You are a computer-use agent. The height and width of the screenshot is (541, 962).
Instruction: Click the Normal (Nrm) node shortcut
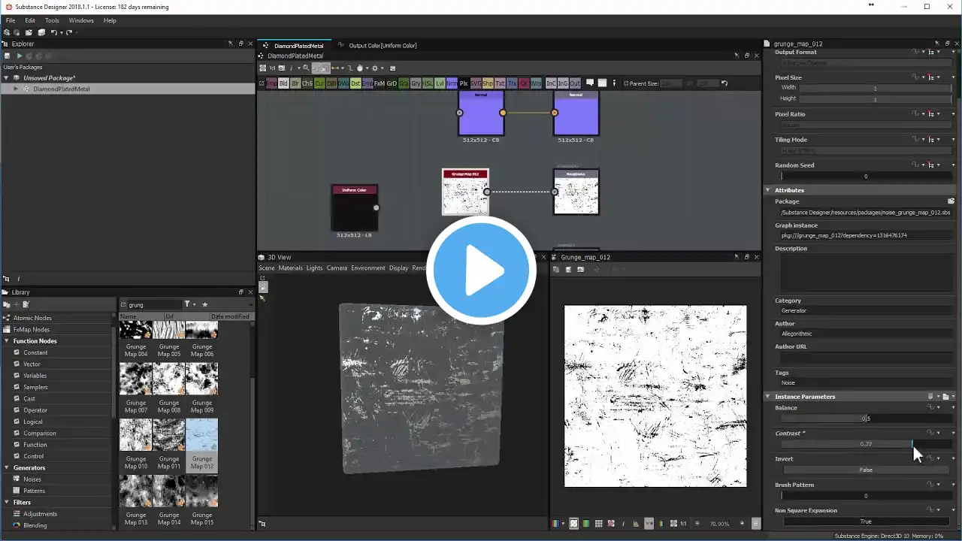coord(452,83)
